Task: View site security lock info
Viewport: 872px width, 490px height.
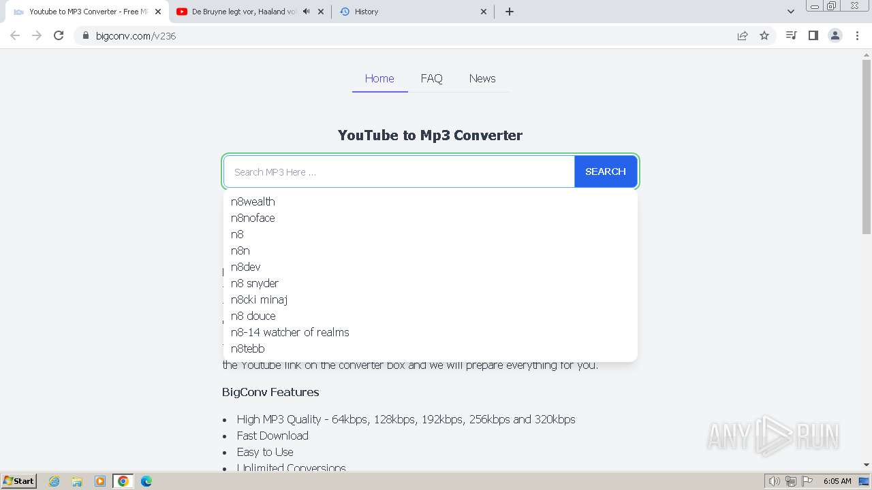Action: click(85, 35)
